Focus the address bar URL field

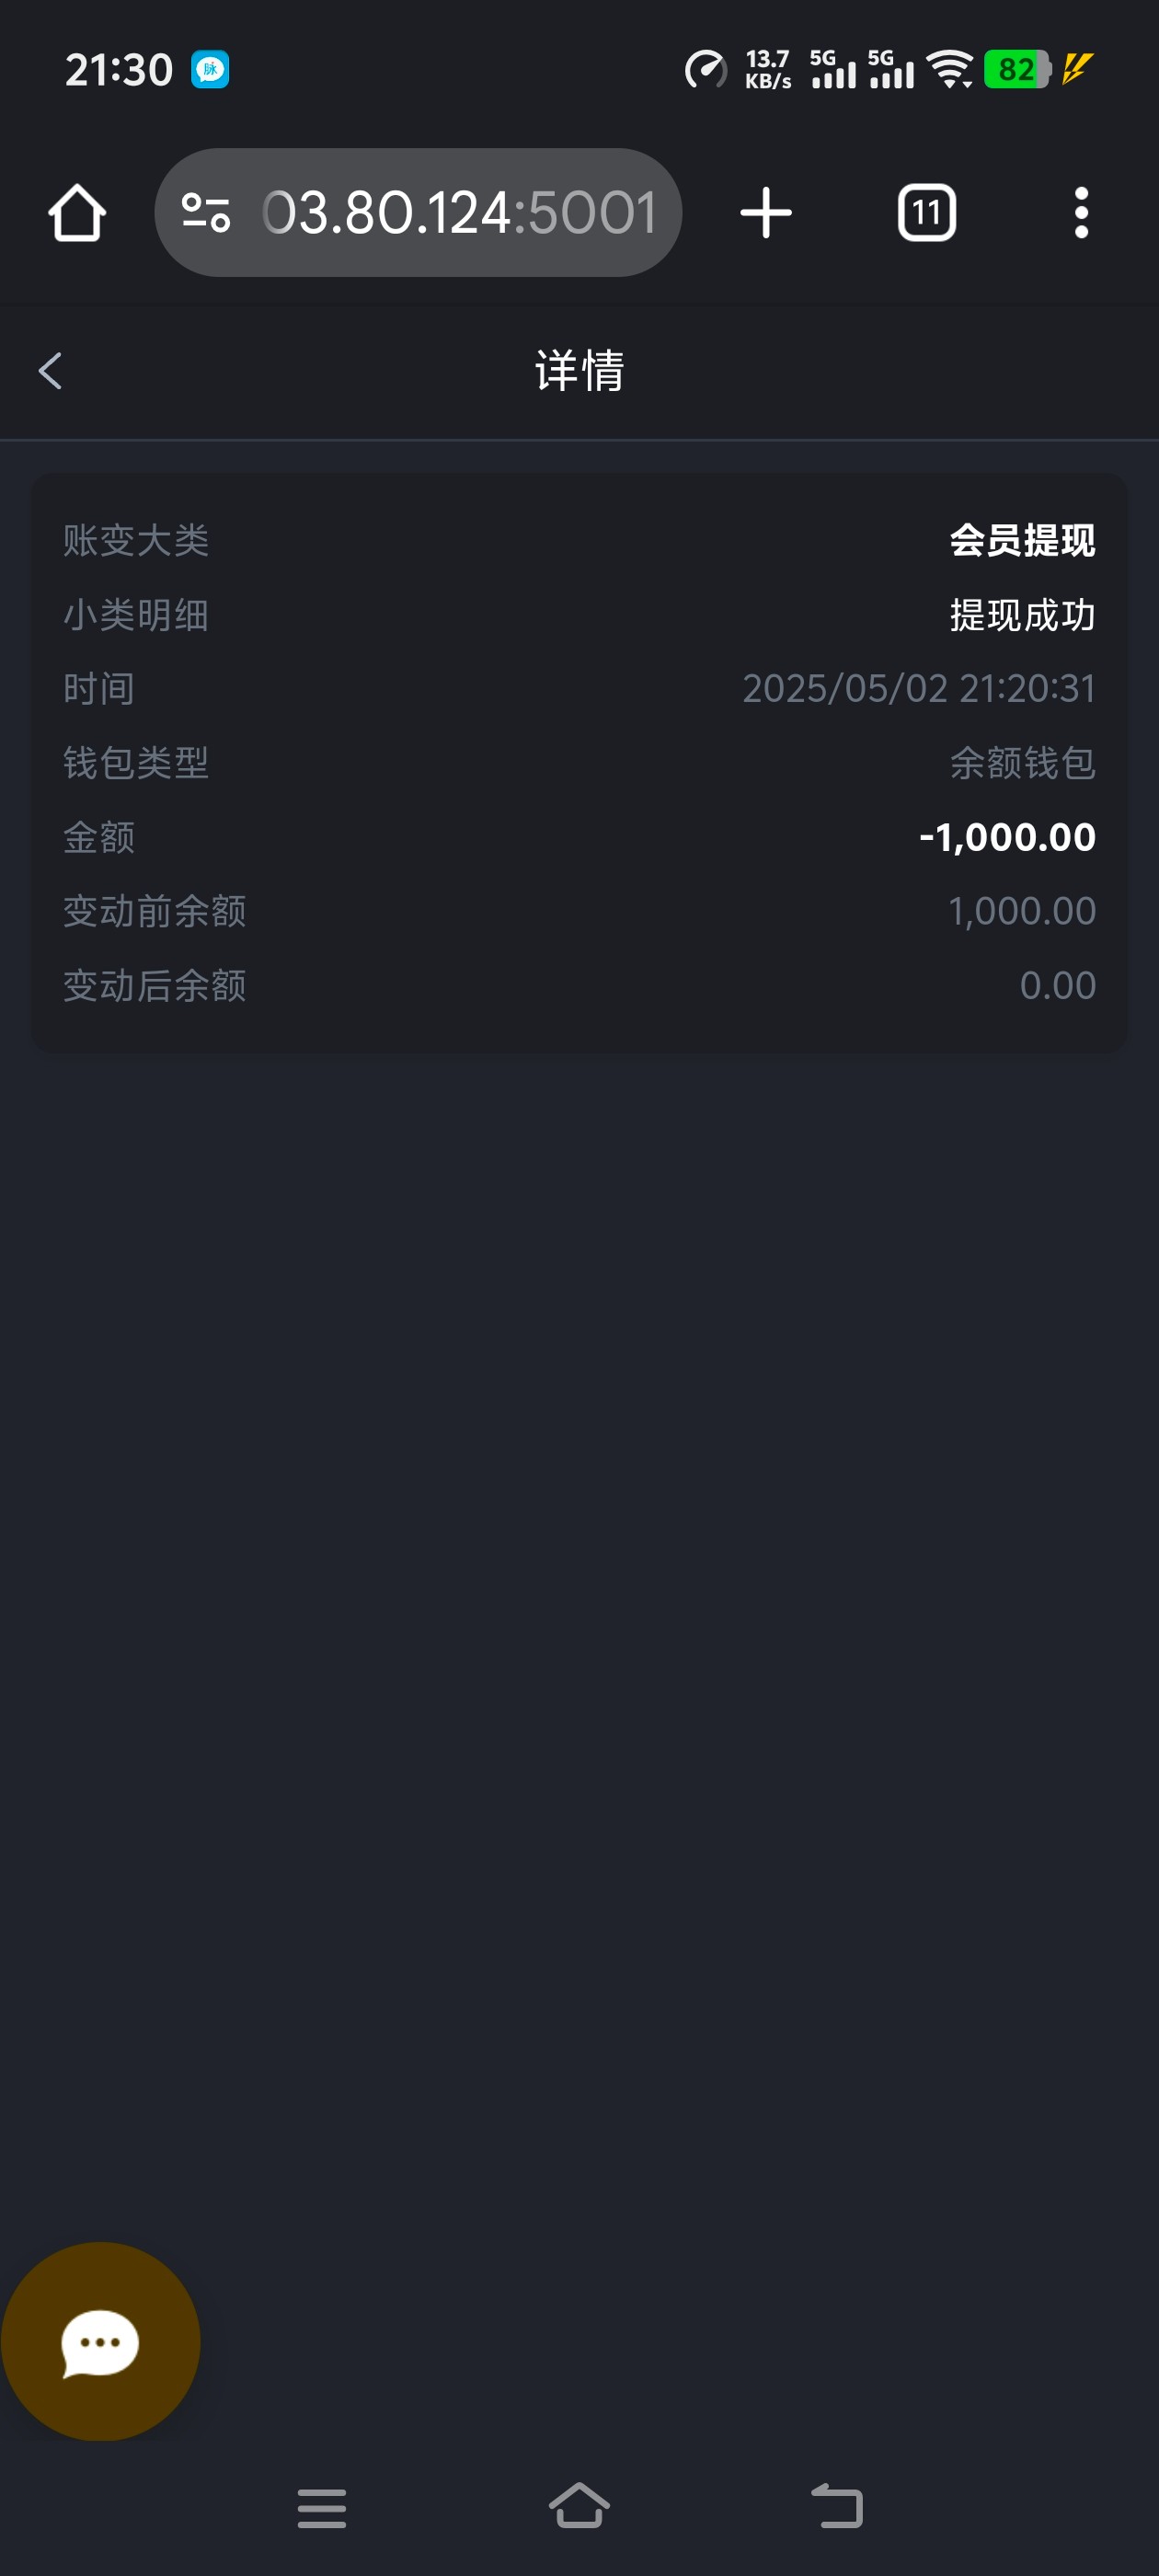458,213
